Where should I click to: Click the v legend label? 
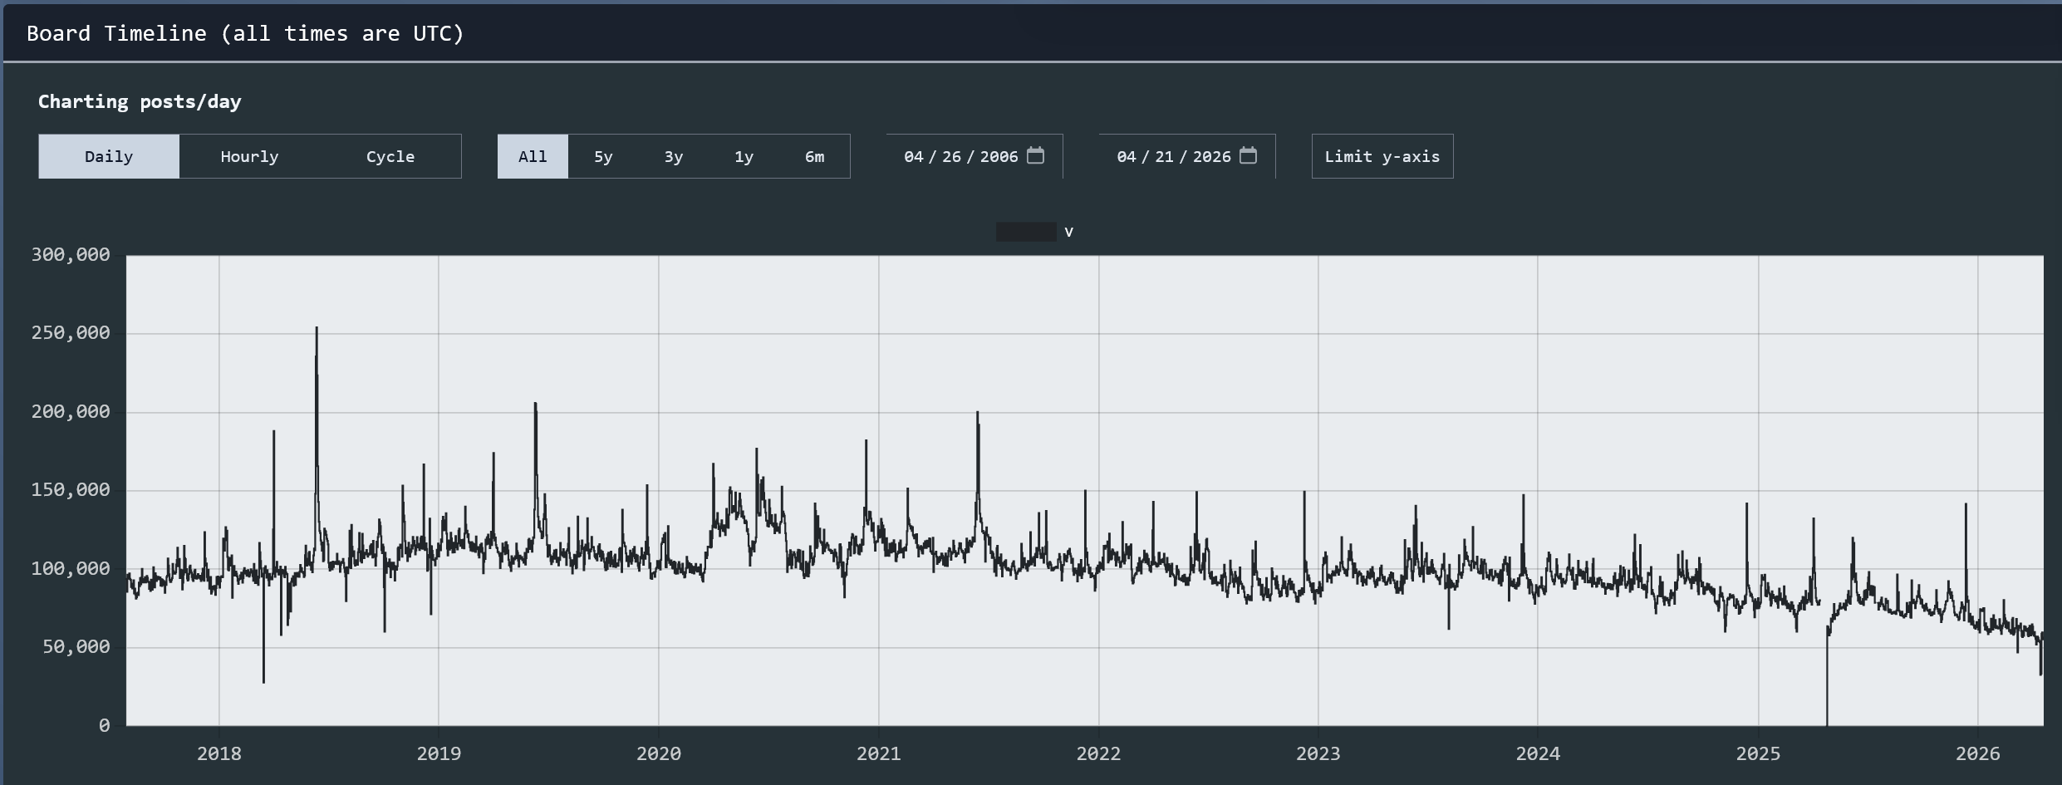[x=1069, y=232]
